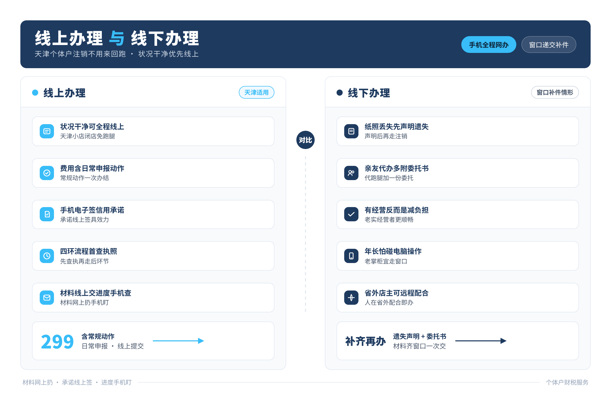Click the document icon beside 手机电子签信用承诺
The image size is (611, 407).
pyautogui.click(x=47, y=214)
